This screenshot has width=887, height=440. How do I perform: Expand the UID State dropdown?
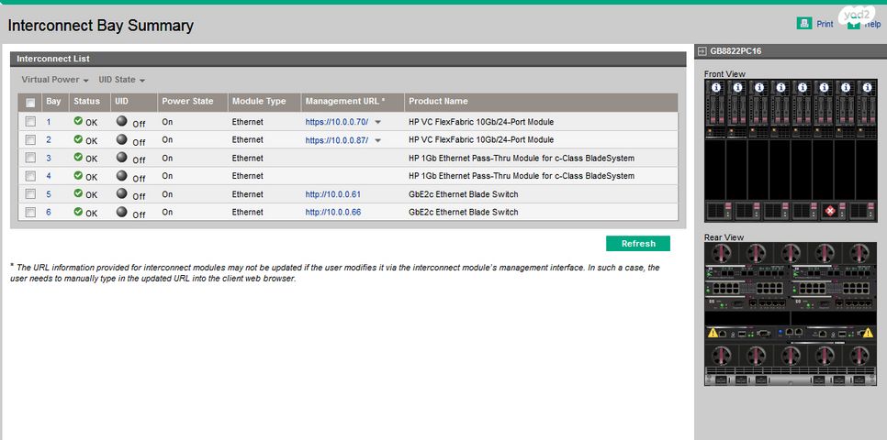click(122, 80)
